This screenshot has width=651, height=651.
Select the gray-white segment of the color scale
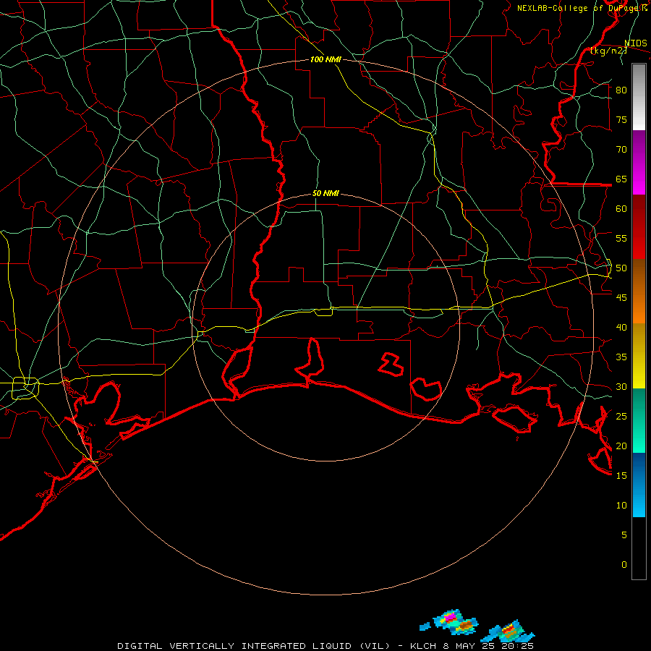(639, 97)
